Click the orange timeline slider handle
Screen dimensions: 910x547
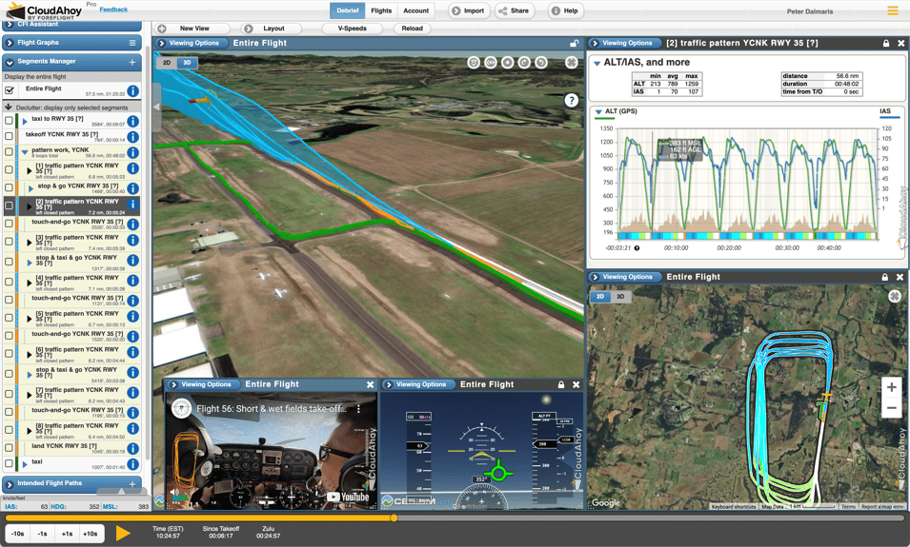pos(394,518)
